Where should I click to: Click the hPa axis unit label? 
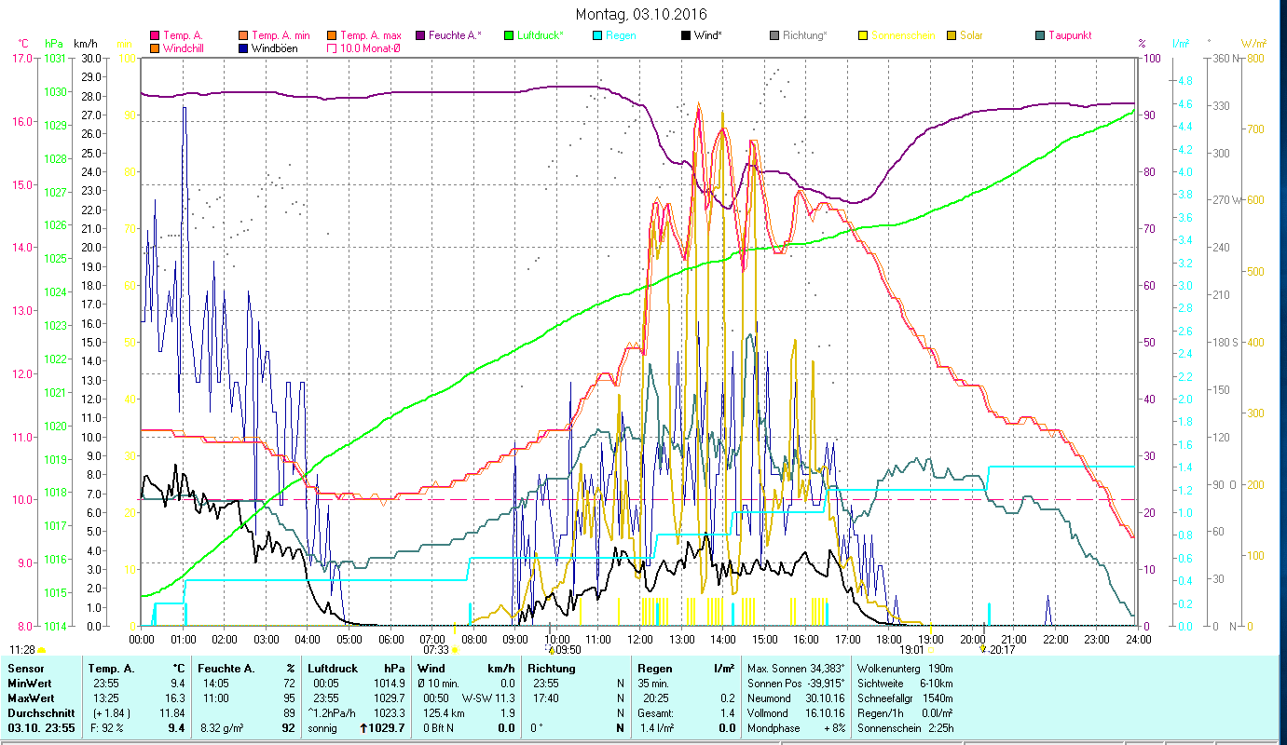coord(54,44)
